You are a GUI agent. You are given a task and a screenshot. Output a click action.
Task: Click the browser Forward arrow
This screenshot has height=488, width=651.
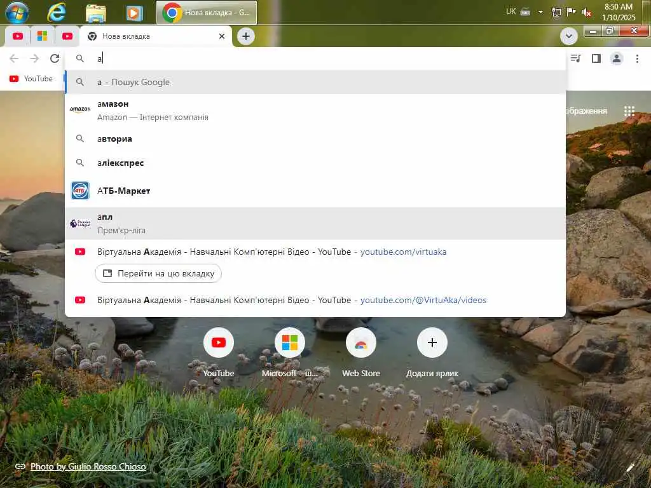pos(34,58)
